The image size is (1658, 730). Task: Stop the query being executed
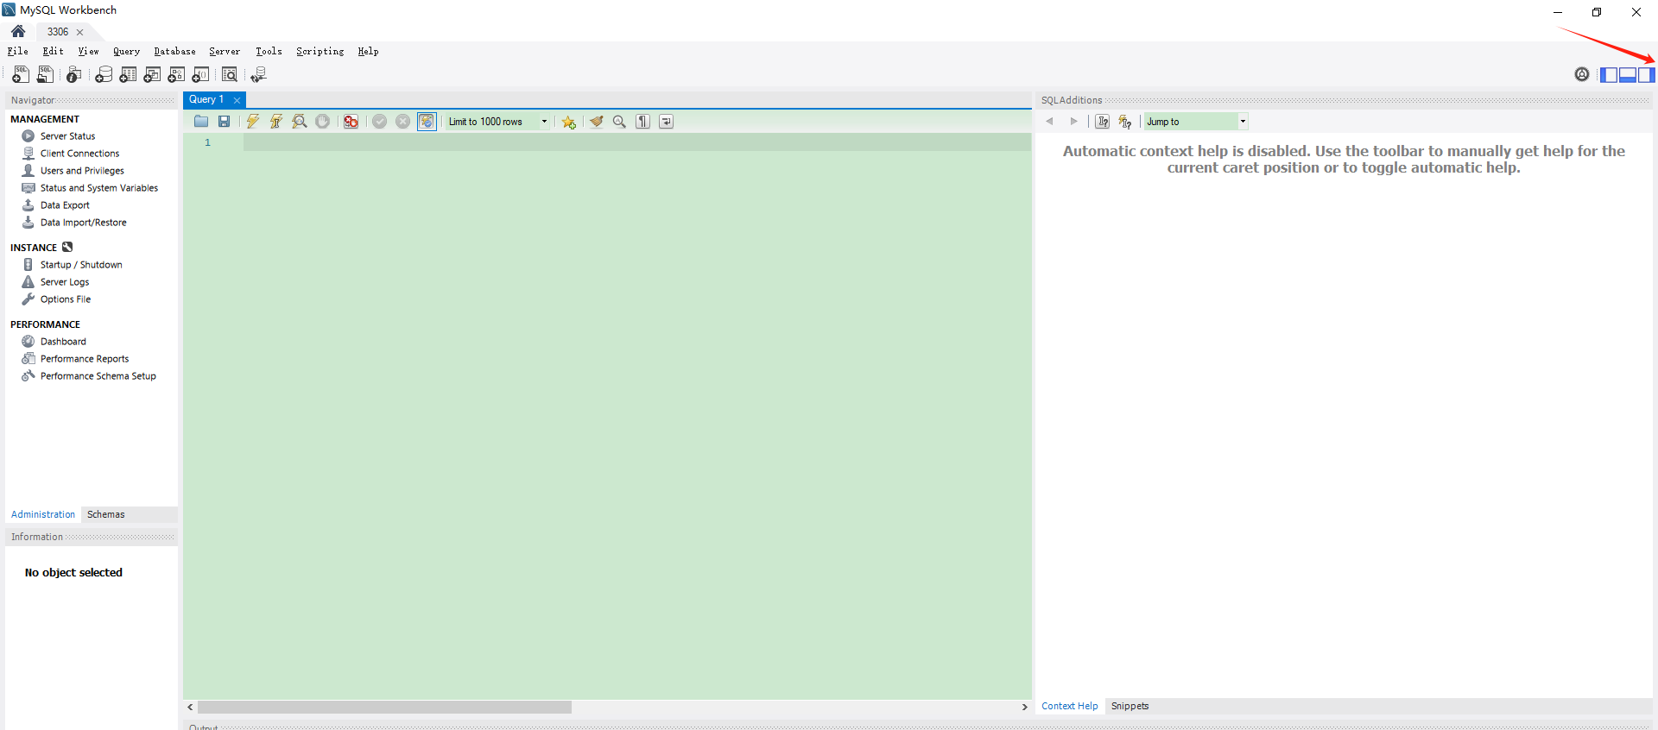click(x=322, y=122)
